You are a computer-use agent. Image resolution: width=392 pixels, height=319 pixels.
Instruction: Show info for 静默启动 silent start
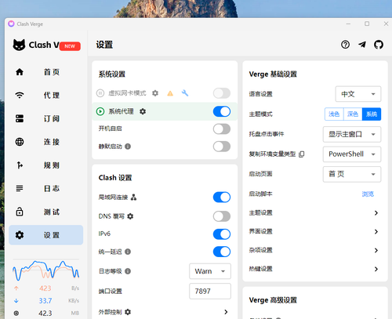point(128,147)
